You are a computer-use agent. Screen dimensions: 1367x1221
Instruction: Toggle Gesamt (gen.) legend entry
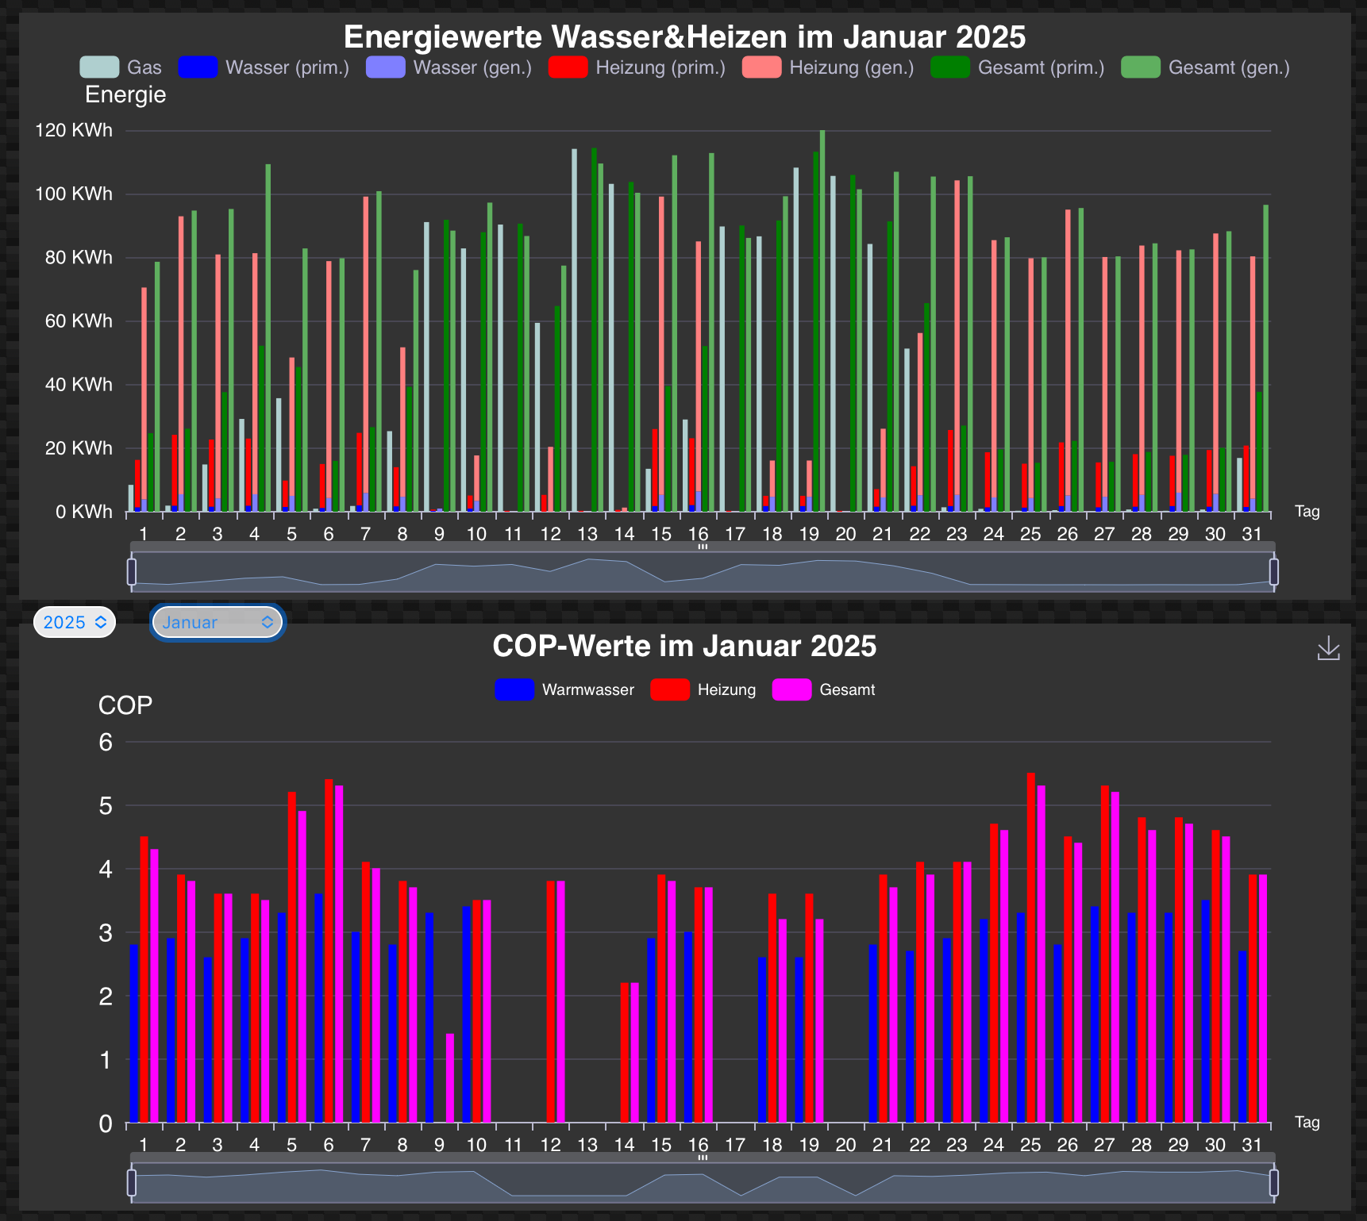[1205, 67]
